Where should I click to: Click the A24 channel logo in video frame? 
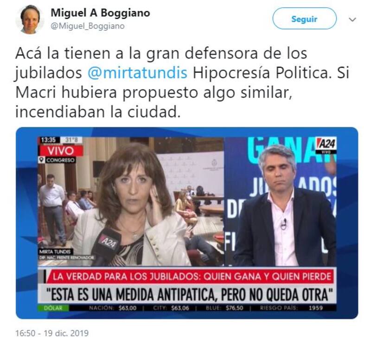[x=326, y=145]
